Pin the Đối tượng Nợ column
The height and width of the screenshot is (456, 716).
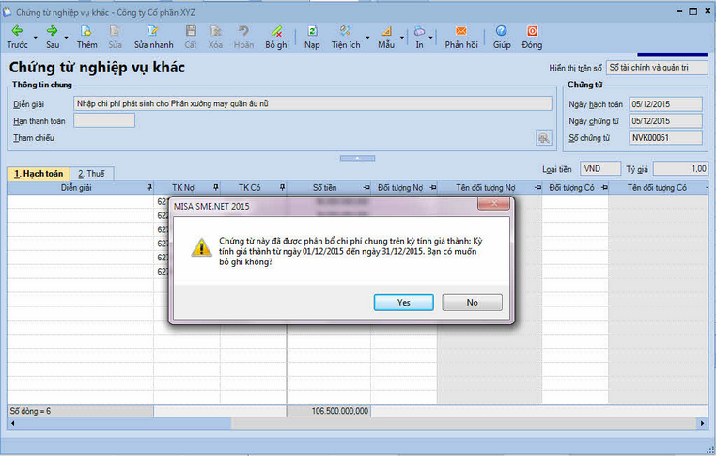pos(433,187)
